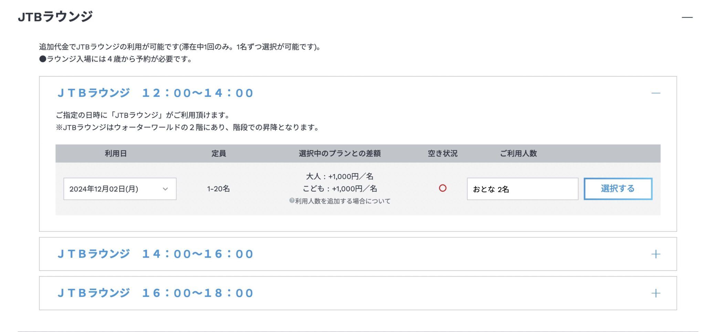Screen dimensions: 705x332
Task: Click the おとな 2名 guest count field
Action: point(522,189)
